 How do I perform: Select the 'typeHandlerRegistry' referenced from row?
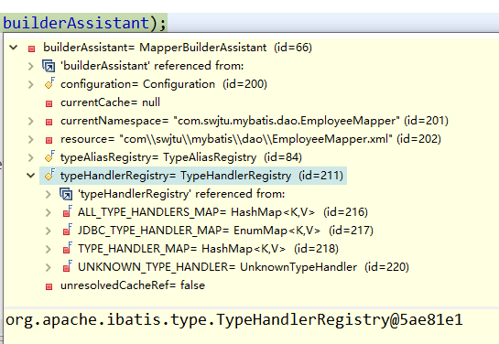(181, 194)
